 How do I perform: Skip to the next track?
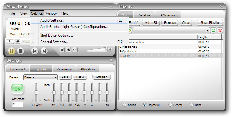point(44,51)
